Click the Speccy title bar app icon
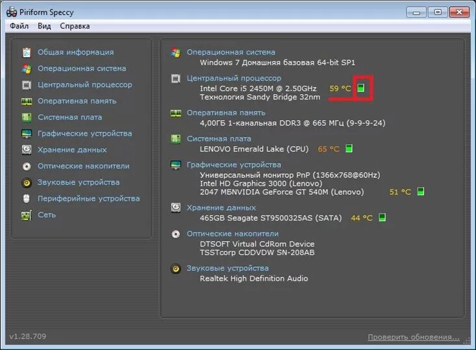Screen dimensions: 476x350 pyautogui.click(x=12, y=12)
